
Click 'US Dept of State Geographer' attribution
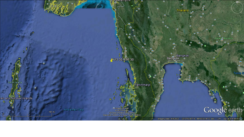pos(122,113)
